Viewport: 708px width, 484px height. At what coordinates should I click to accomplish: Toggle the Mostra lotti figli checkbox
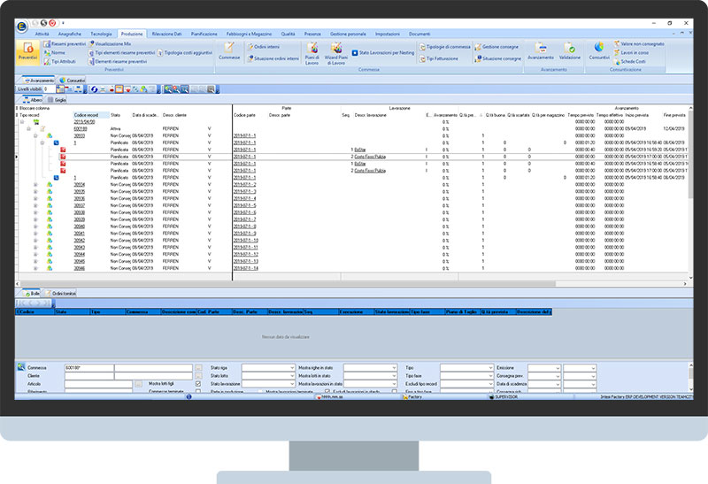pyautogui.click(x=197, y=383)
